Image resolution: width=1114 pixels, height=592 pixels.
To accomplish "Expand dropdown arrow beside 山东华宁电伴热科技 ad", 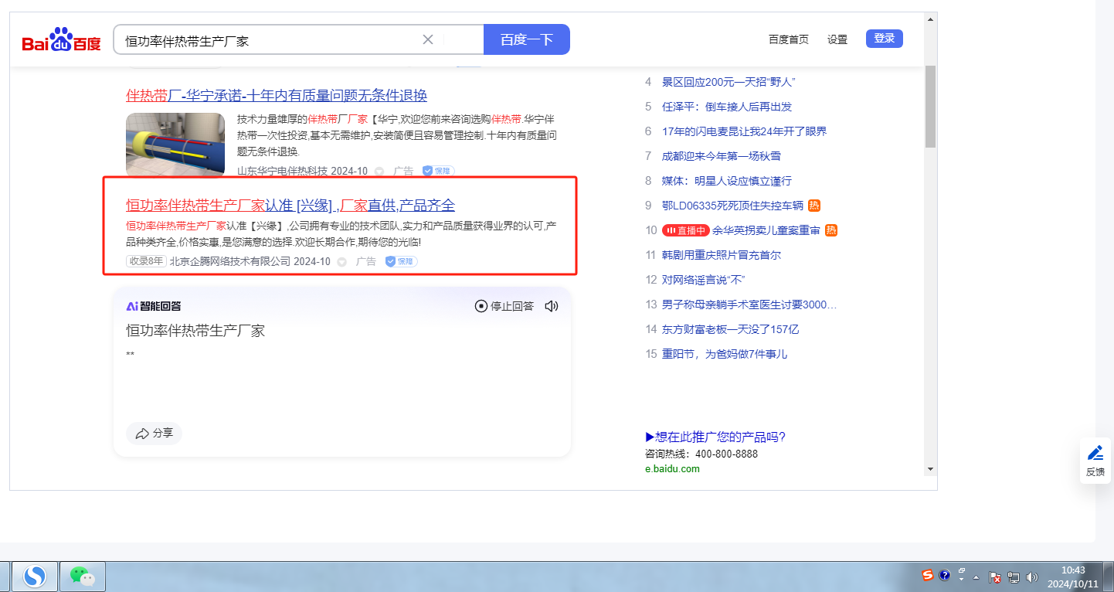I will tap(379, 172).
